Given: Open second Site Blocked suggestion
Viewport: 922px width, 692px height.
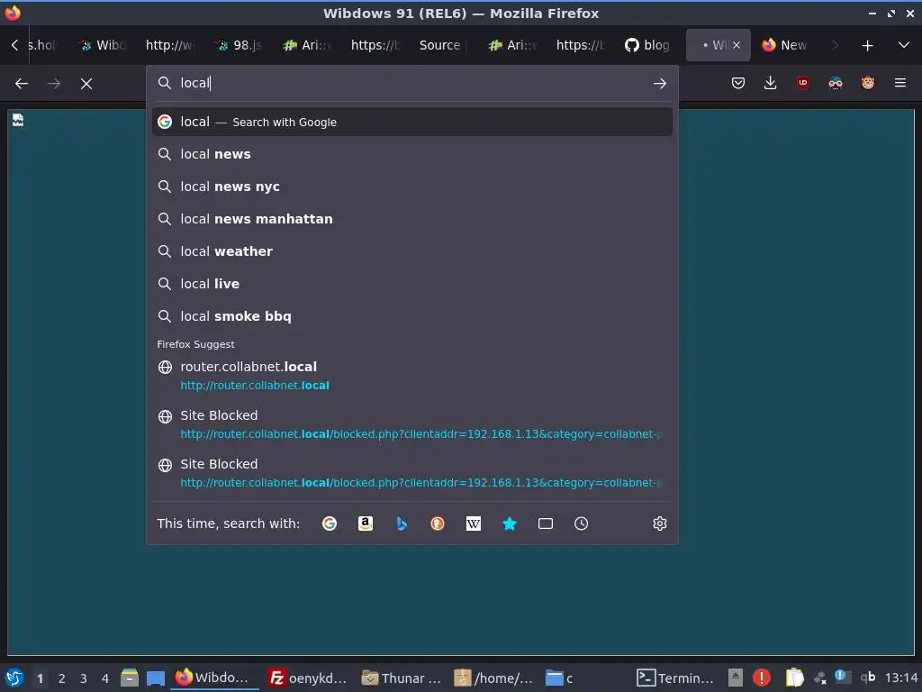Looking at the screenshot, I should click(412, 473).
